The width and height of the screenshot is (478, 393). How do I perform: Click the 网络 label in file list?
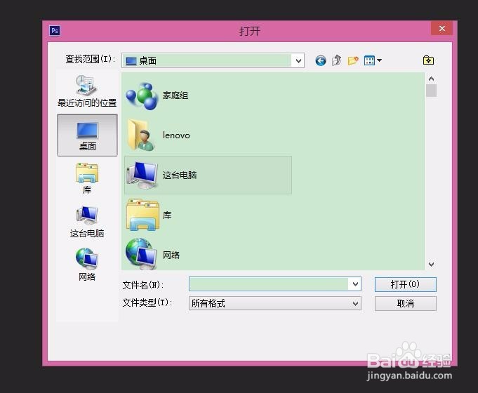click(x=171, y=255)
